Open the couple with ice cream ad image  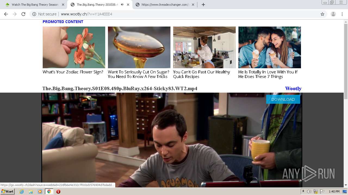(x=270, y=47)
